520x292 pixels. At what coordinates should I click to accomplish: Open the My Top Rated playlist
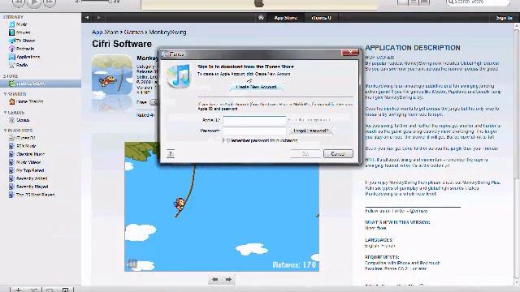click(30, 170)
